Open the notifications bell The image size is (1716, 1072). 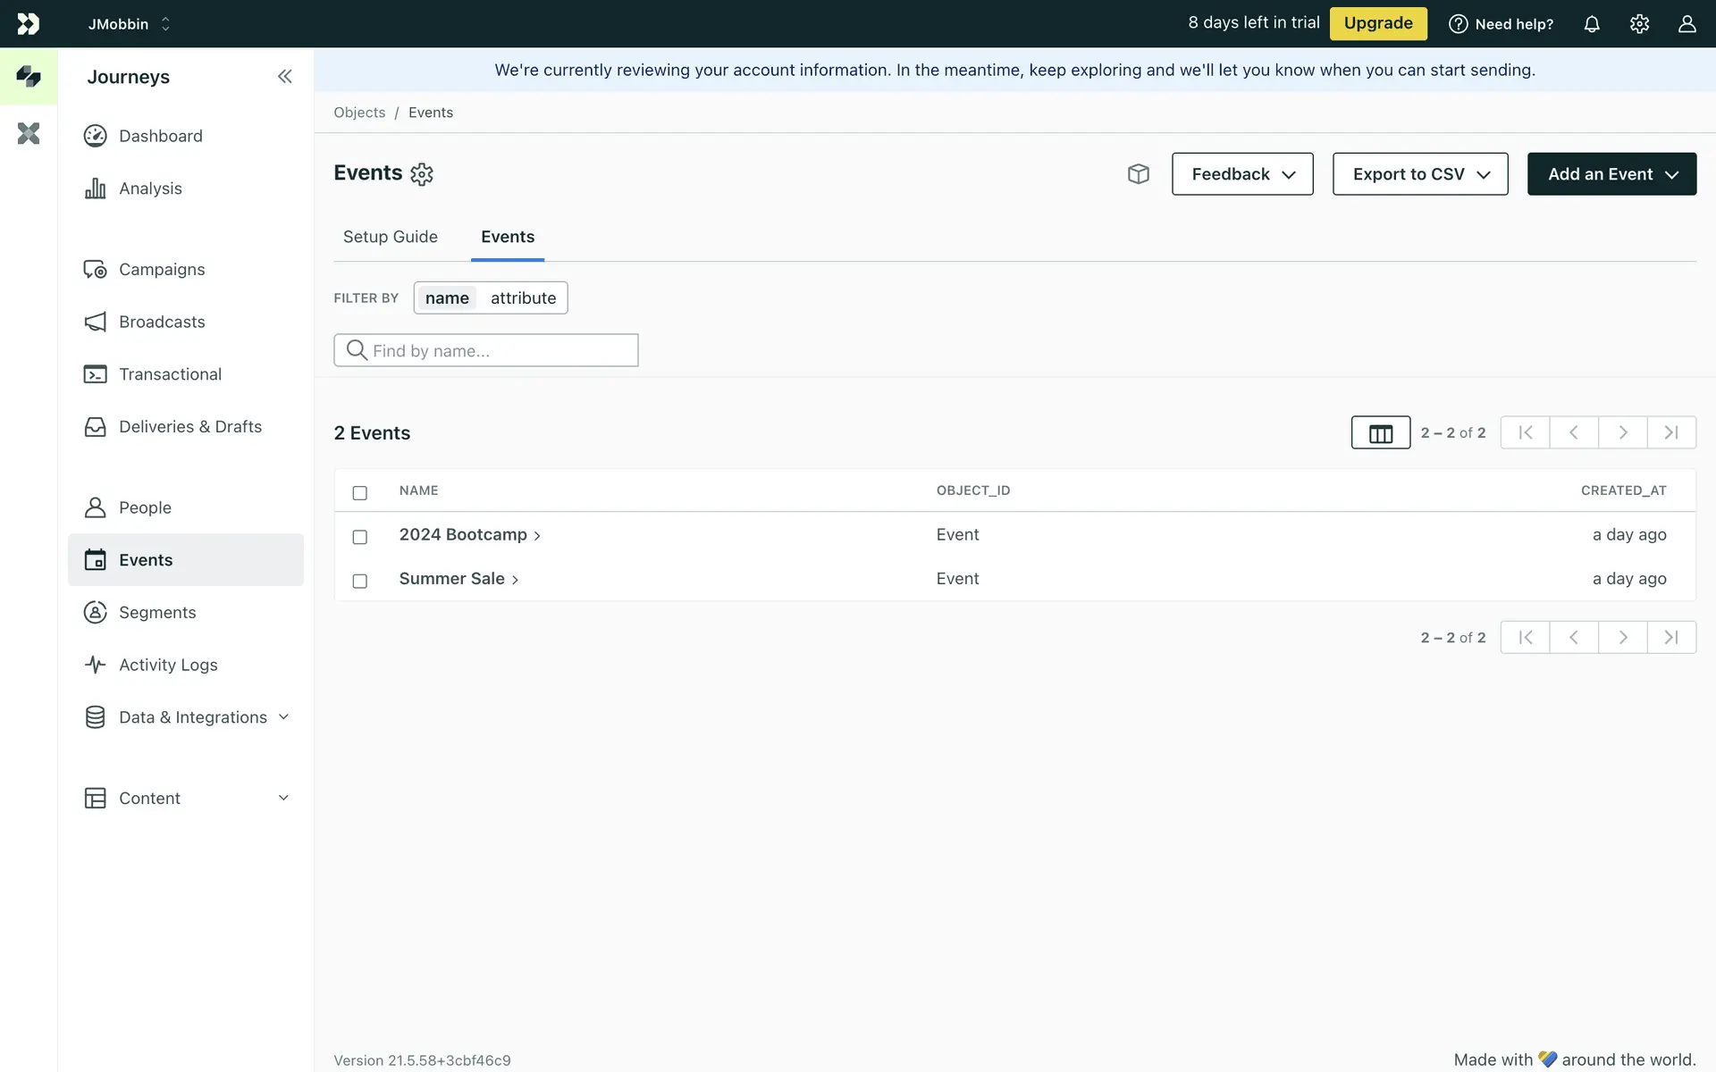(x=1592, y=24)
